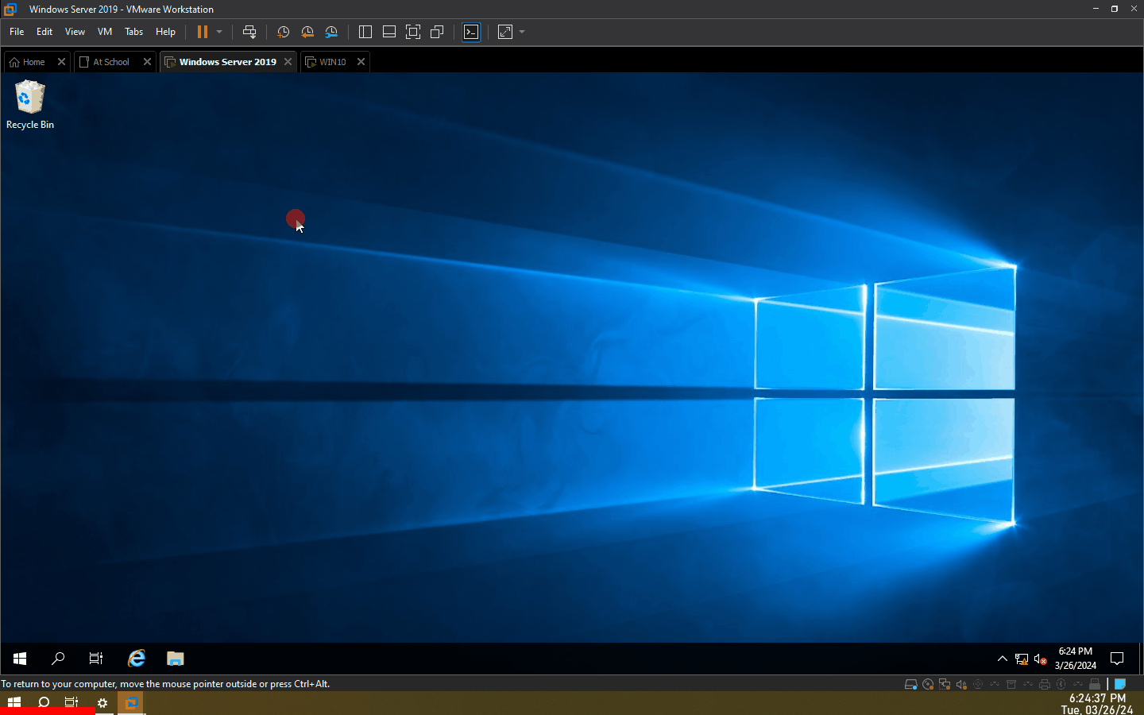This screenshot has width=1144, height=715.
Task: Click the sound card status icon
Action: click(961, 684)
